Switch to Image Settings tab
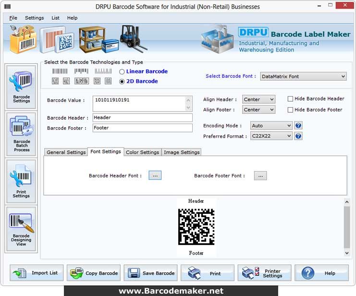 pos(182,152)
